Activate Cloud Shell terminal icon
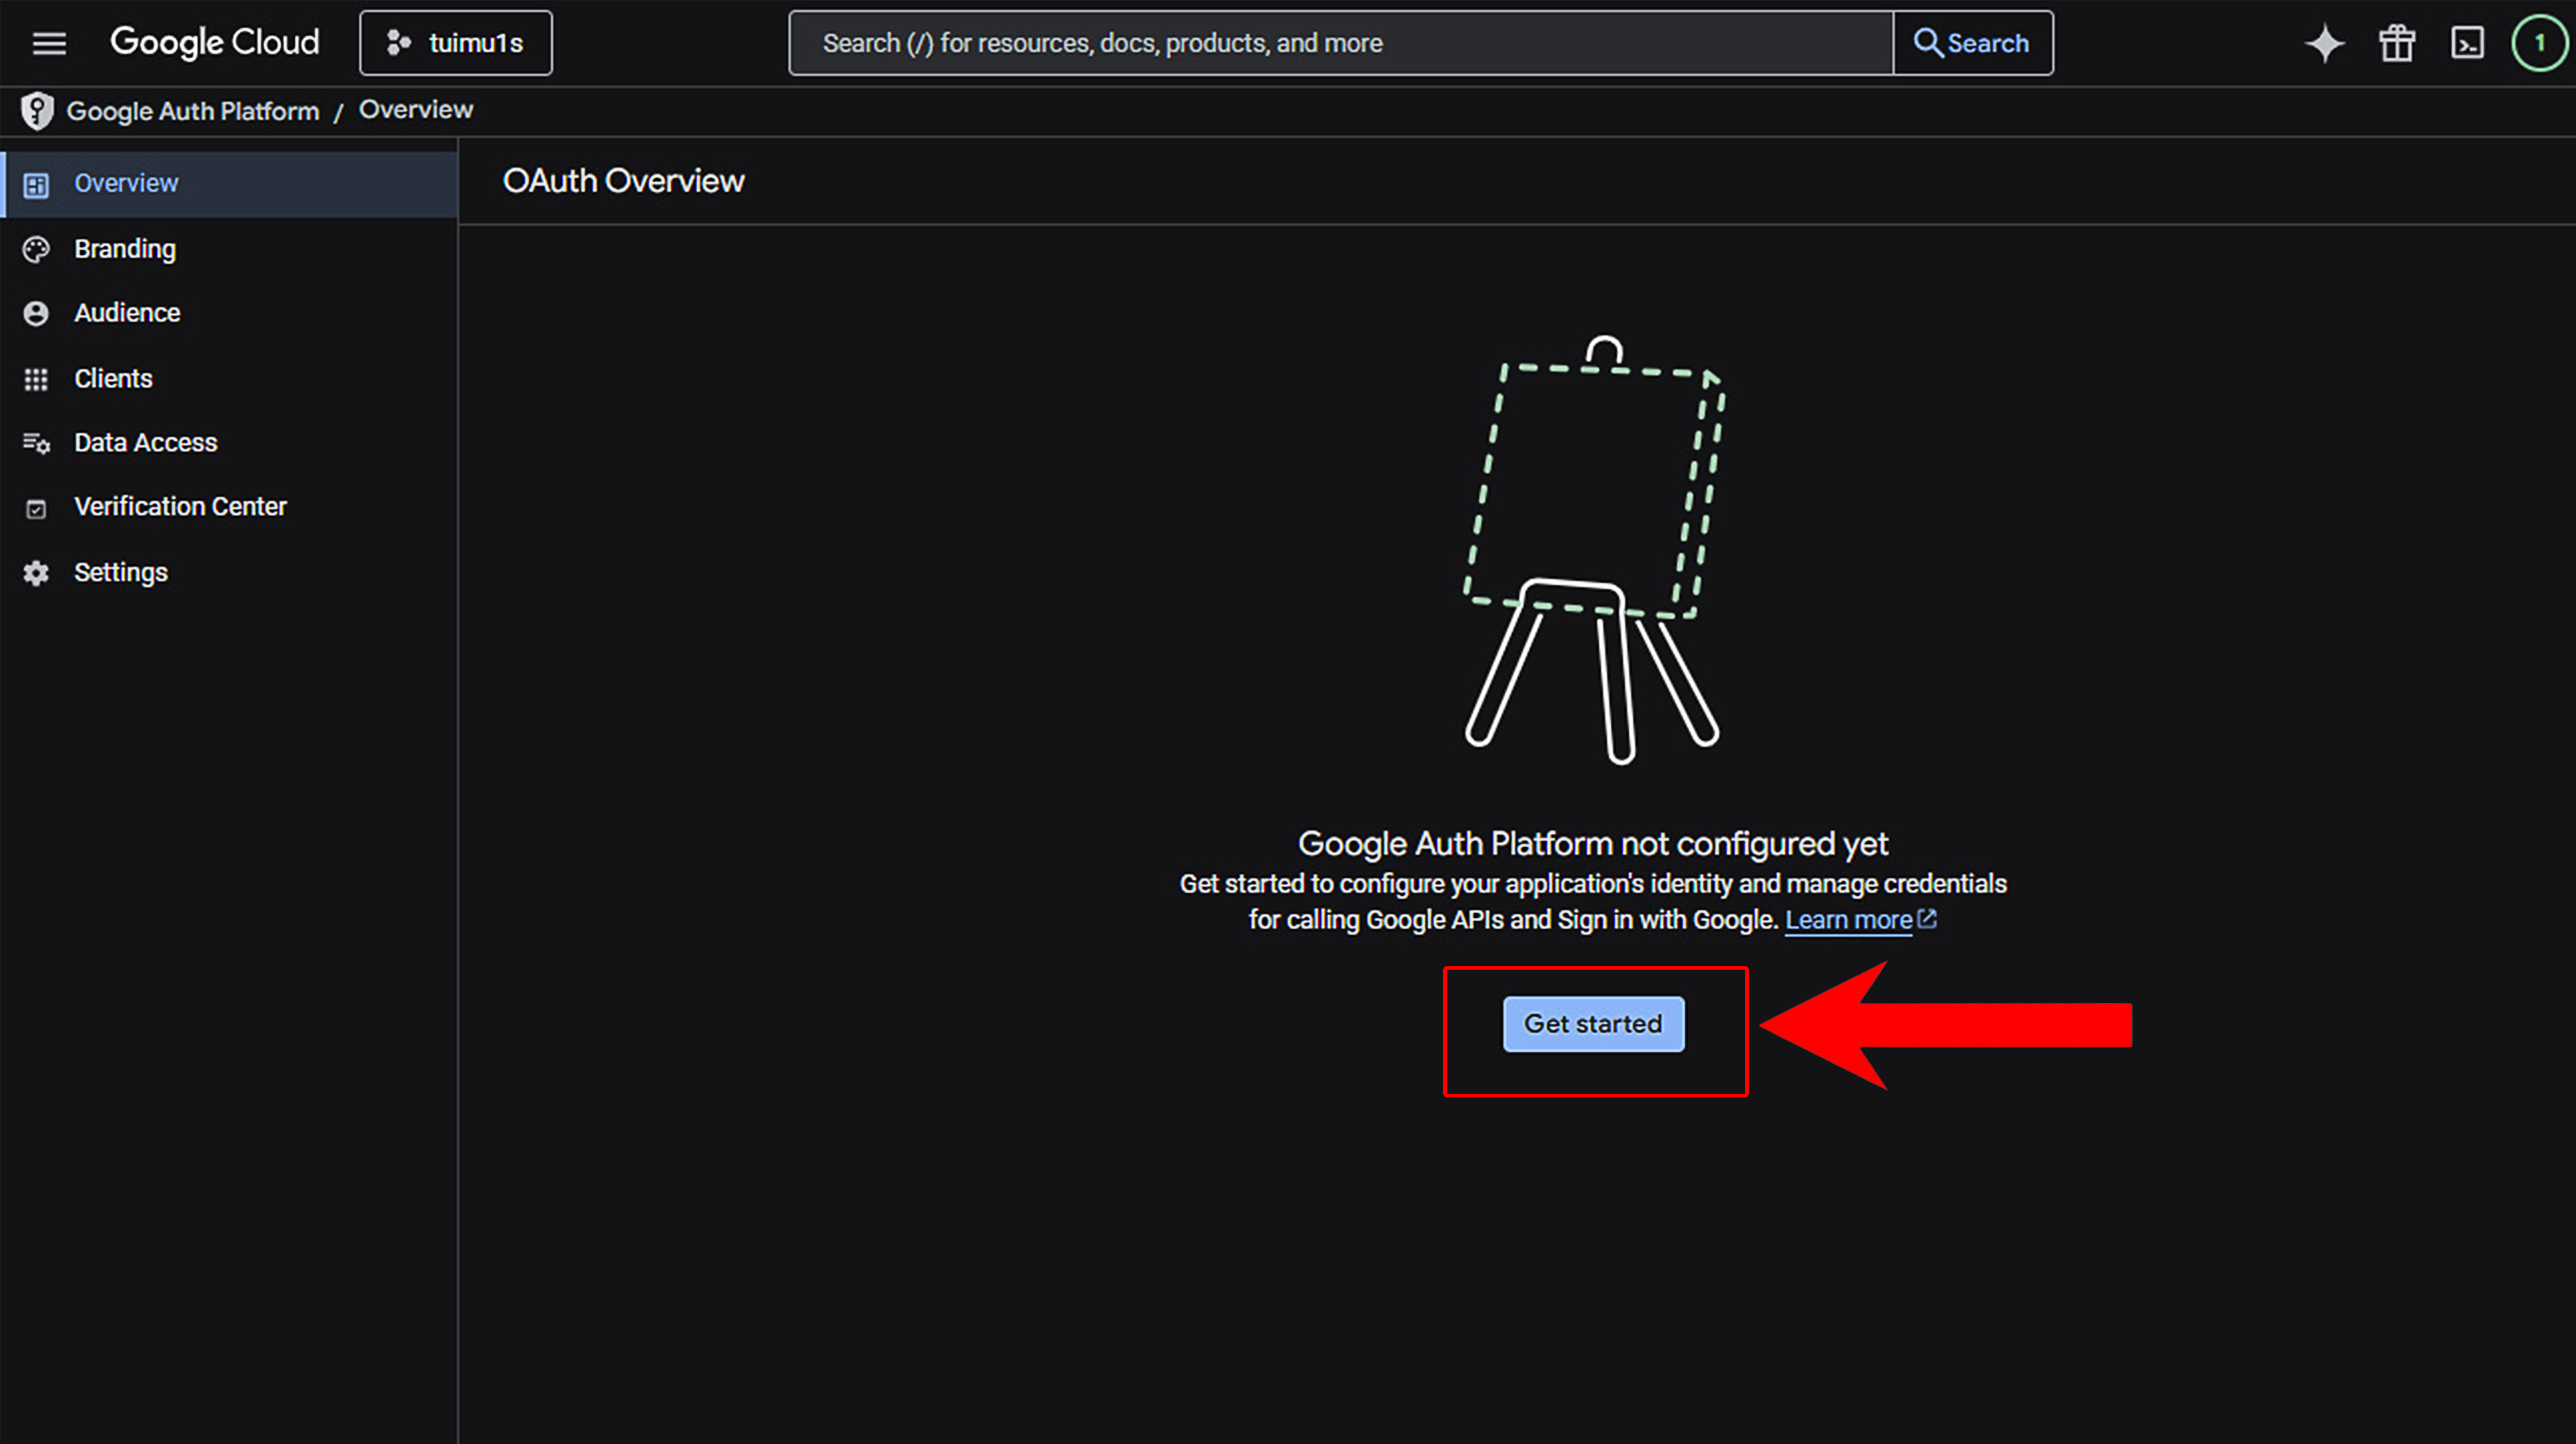Viewport: 2576px width, 1444px height. (x=2467, y=43)
